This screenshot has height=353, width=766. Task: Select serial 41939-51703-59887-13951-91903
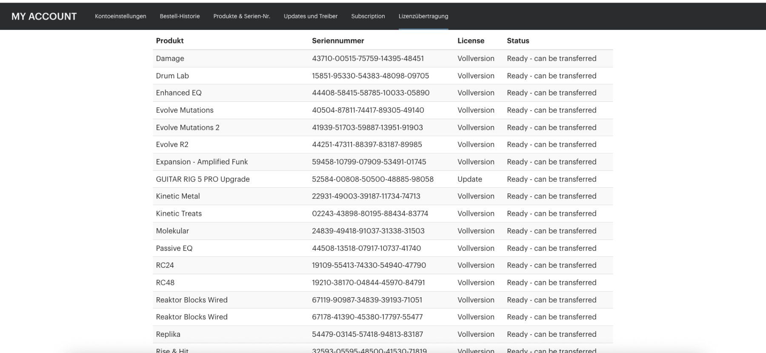point(367,127)
